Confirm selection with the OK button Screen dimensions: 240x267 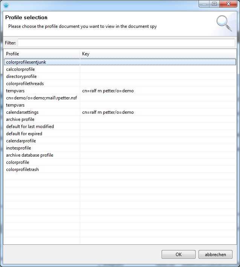click(x=178, y=255)
